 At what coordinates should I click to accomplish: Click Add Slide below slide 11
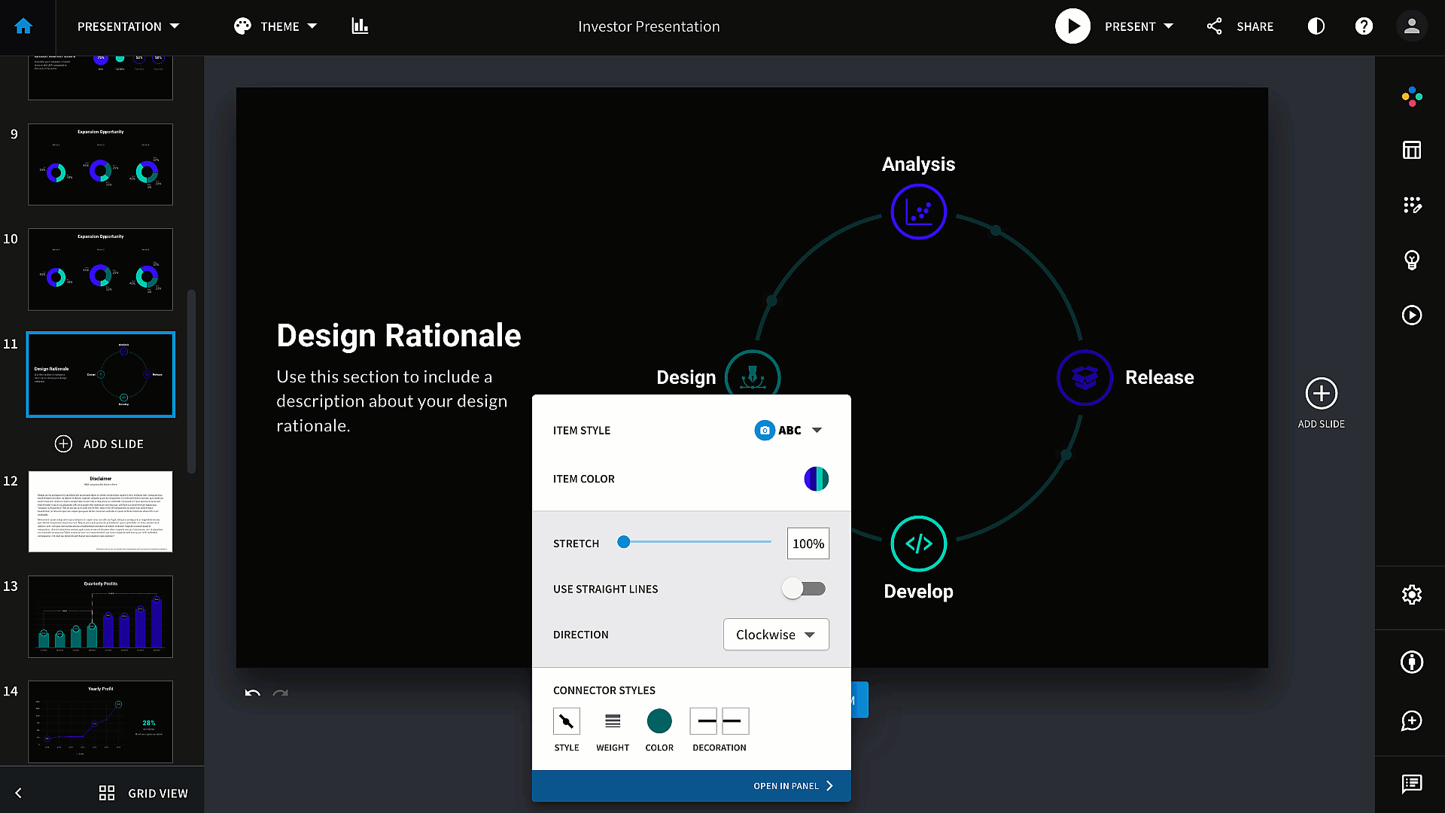pos(99,444)
